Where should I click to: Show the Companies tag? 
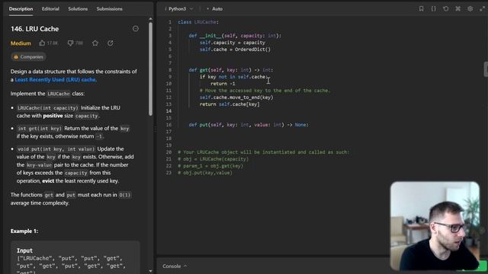pyautogui.click(x=28, y=57)
